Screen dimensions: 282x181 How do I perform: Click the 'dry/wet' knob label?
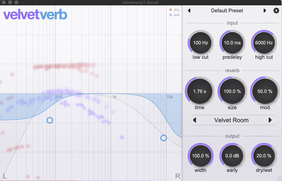(264, 170)
